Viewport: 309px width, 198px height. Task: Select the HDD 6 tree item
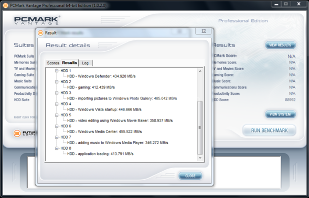click(x=66, y=126)
